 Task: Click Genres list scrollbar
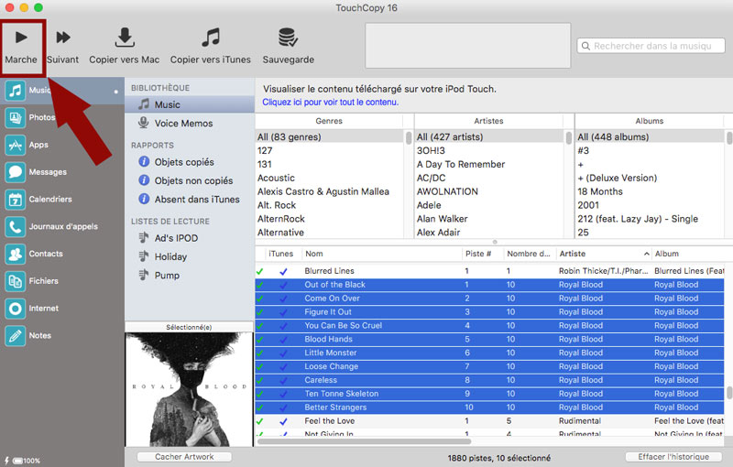(409, 137)
